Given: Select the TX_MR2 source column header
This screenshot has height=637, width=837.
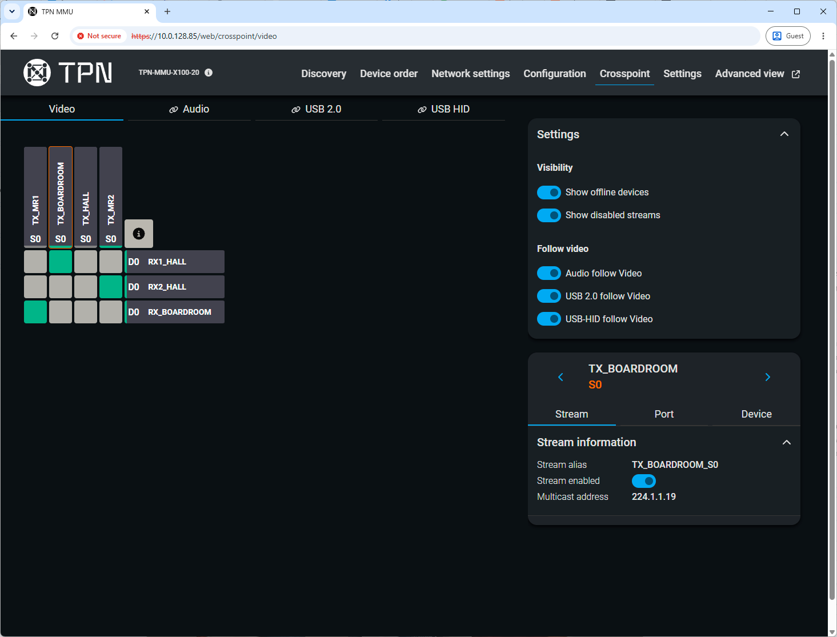Looking at the screenshot, I should 111,197.
